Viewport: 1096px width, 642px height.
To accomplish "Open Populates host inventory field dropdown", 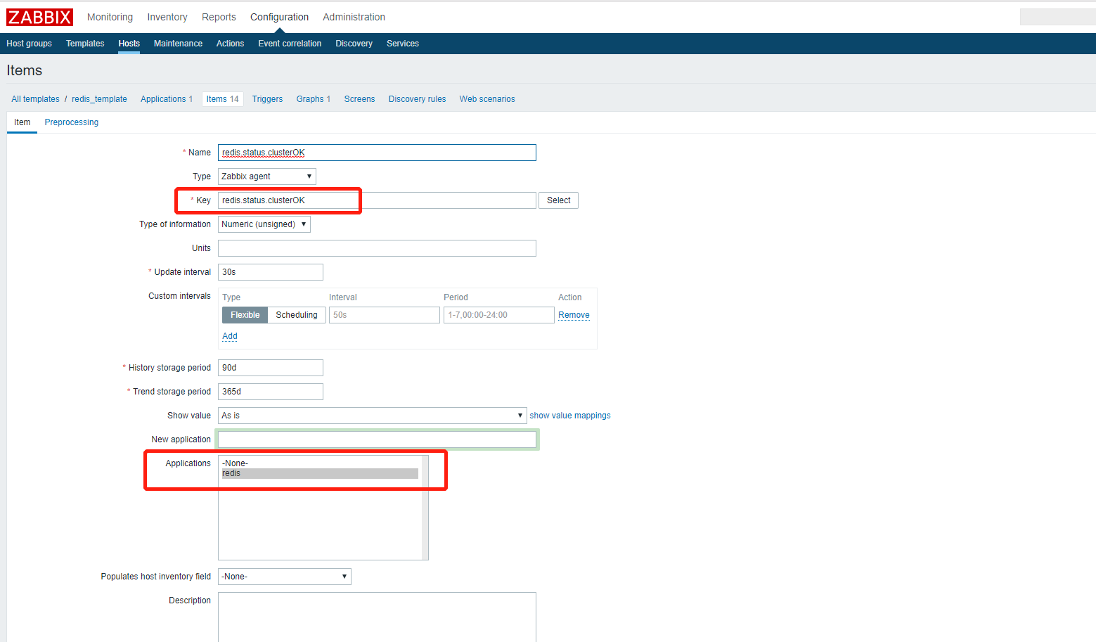I will click(285, 577).
